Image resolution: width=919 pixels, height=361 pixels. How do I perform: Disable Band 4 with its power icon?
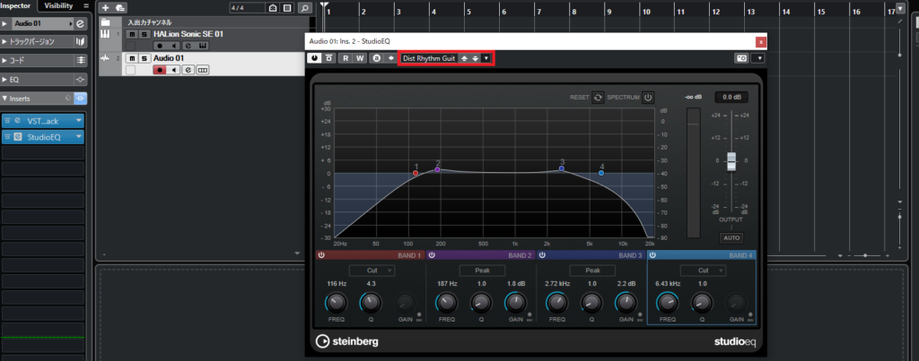coord(652,255)
